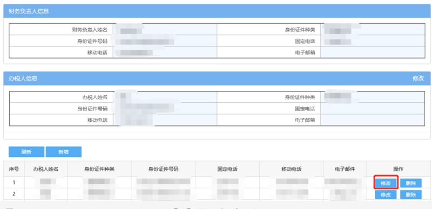The image size is (432, 209).
Task: Click the 序号 column header
Action: click(x=14, y=169)
